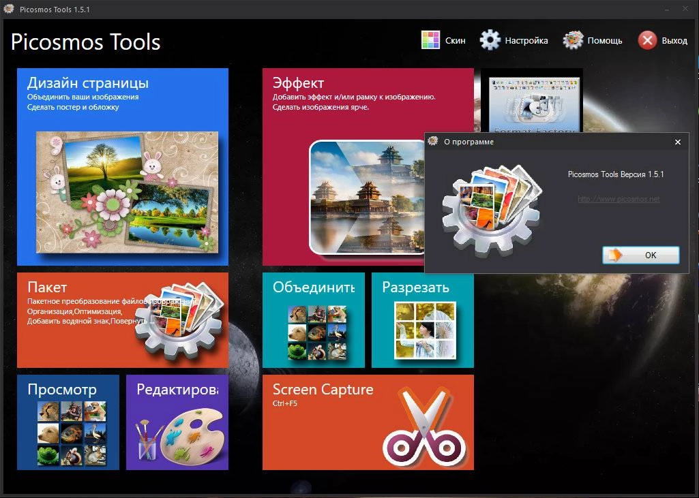This screenshot has width=699, height=498.
Task: Open the picosmos.net link
Action: pos(619,199)
